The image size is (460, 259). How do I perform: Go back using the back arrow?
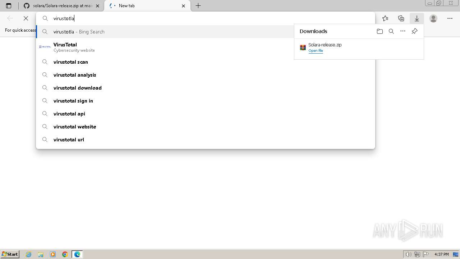[10, 18]
